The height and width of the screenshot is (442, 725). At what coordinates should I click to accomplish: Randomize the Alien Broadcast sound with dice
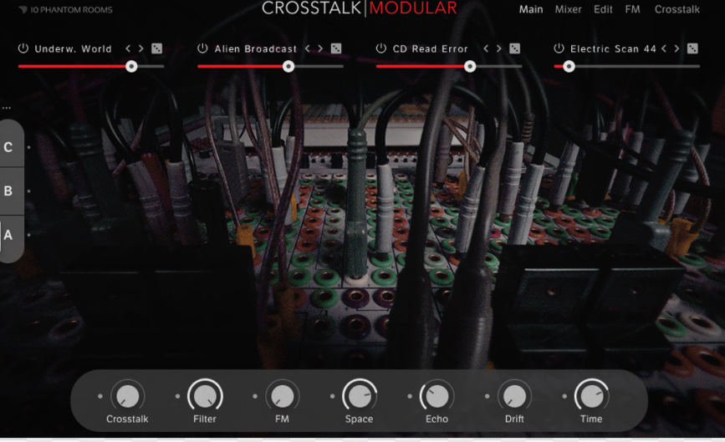pos(336,48)
